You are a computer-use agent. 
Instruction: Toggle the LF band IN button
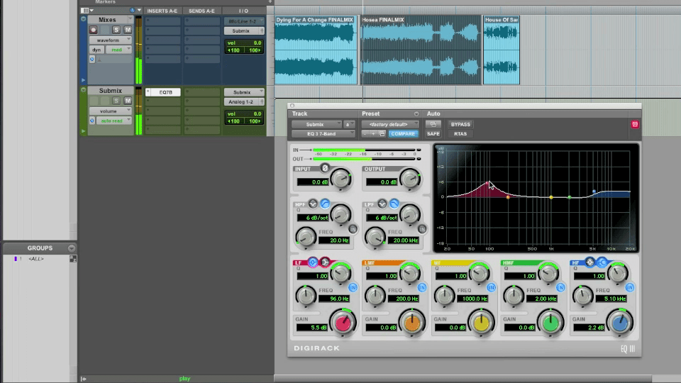coord(353,287)
